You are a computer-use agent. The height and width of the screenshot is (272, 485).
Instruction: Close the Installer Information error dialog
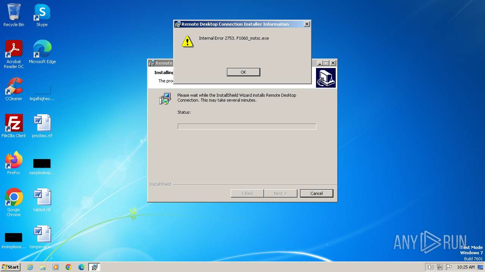(x=307, y=24)
